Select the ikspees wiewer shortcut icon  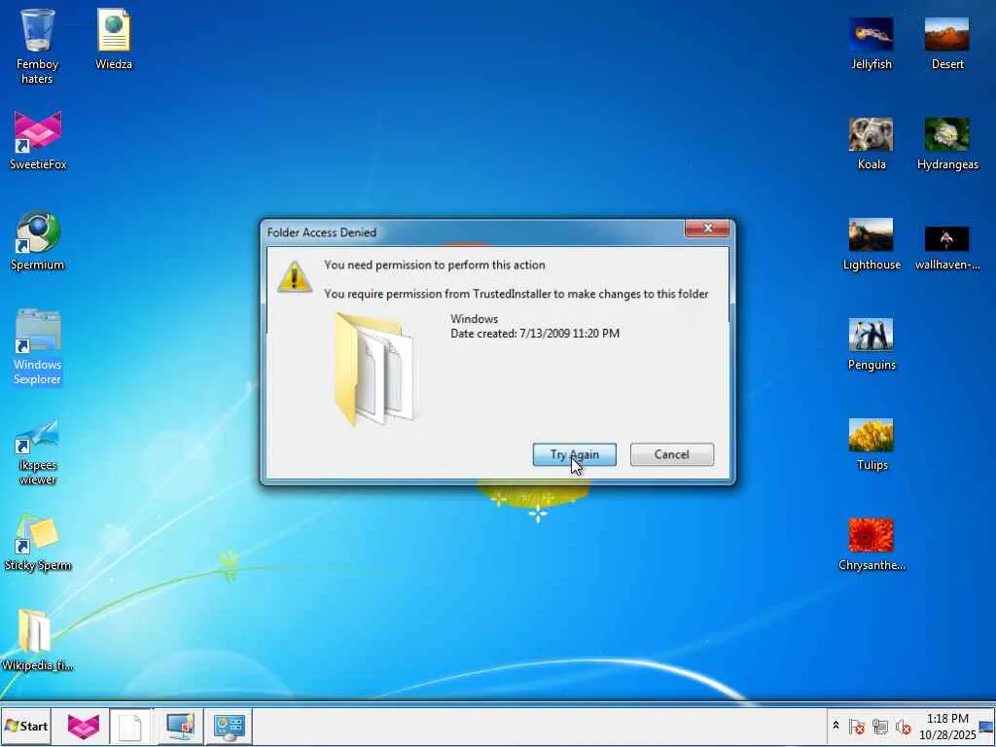point(37,451)
